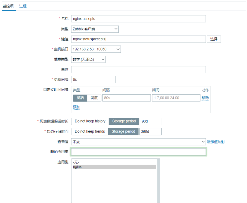Select the 调度 interval type toggle

(x=94, y=98)
